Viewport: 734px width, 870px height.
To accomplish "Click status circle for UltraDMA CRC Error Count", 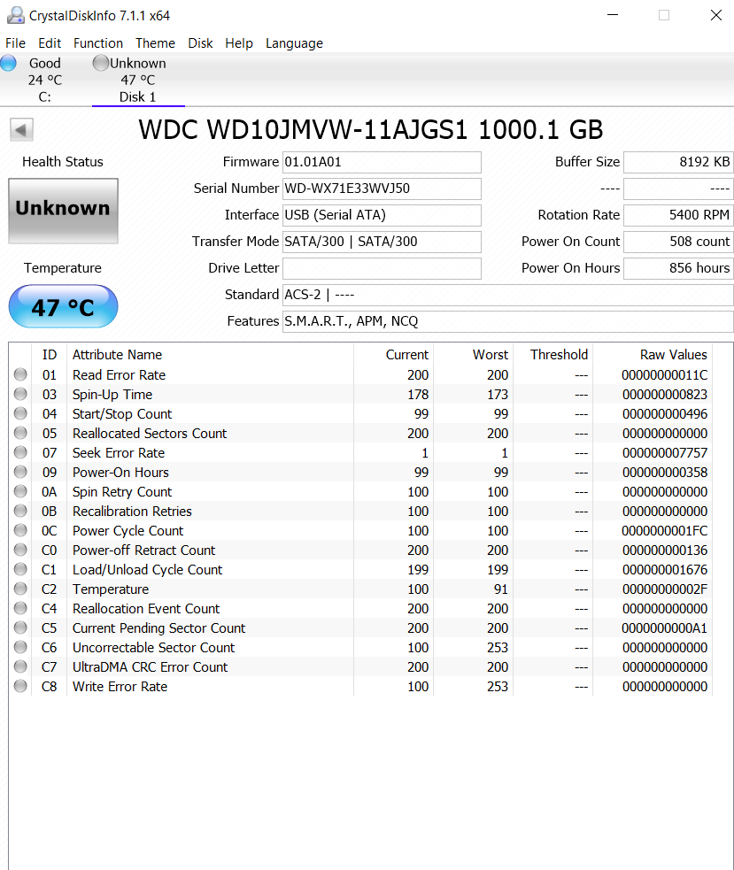I will pos(20,666).
